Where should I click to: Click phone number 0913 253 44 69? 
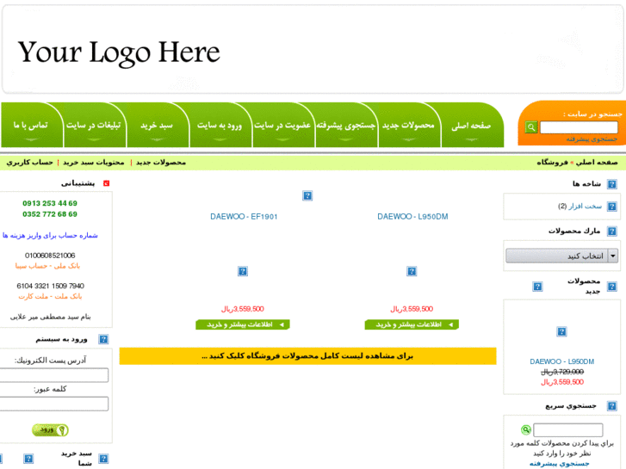[50, 203]
